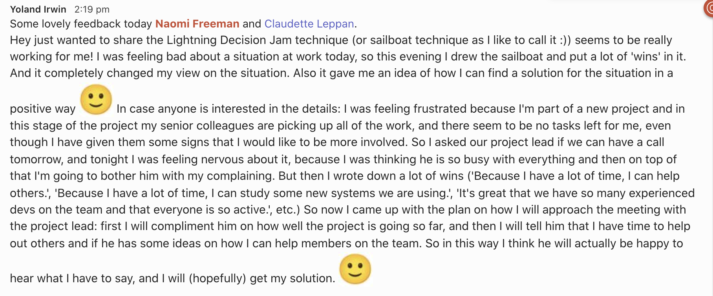
Task: Open Yoland Irwin's profile from sender name
Action: coord(38,9)
